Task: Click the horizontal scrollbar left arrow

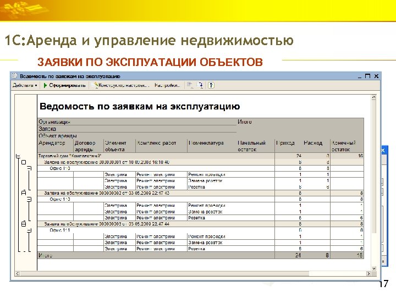Action: [18, 273]
